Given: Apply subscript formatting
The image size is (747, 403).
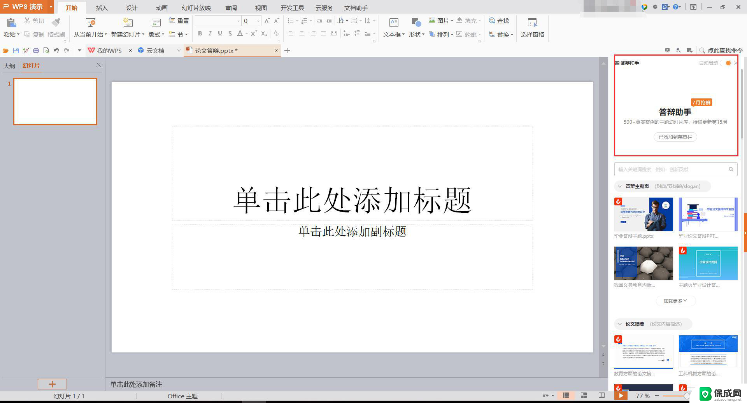Looking at the screenshot, I should click(264, 33).
